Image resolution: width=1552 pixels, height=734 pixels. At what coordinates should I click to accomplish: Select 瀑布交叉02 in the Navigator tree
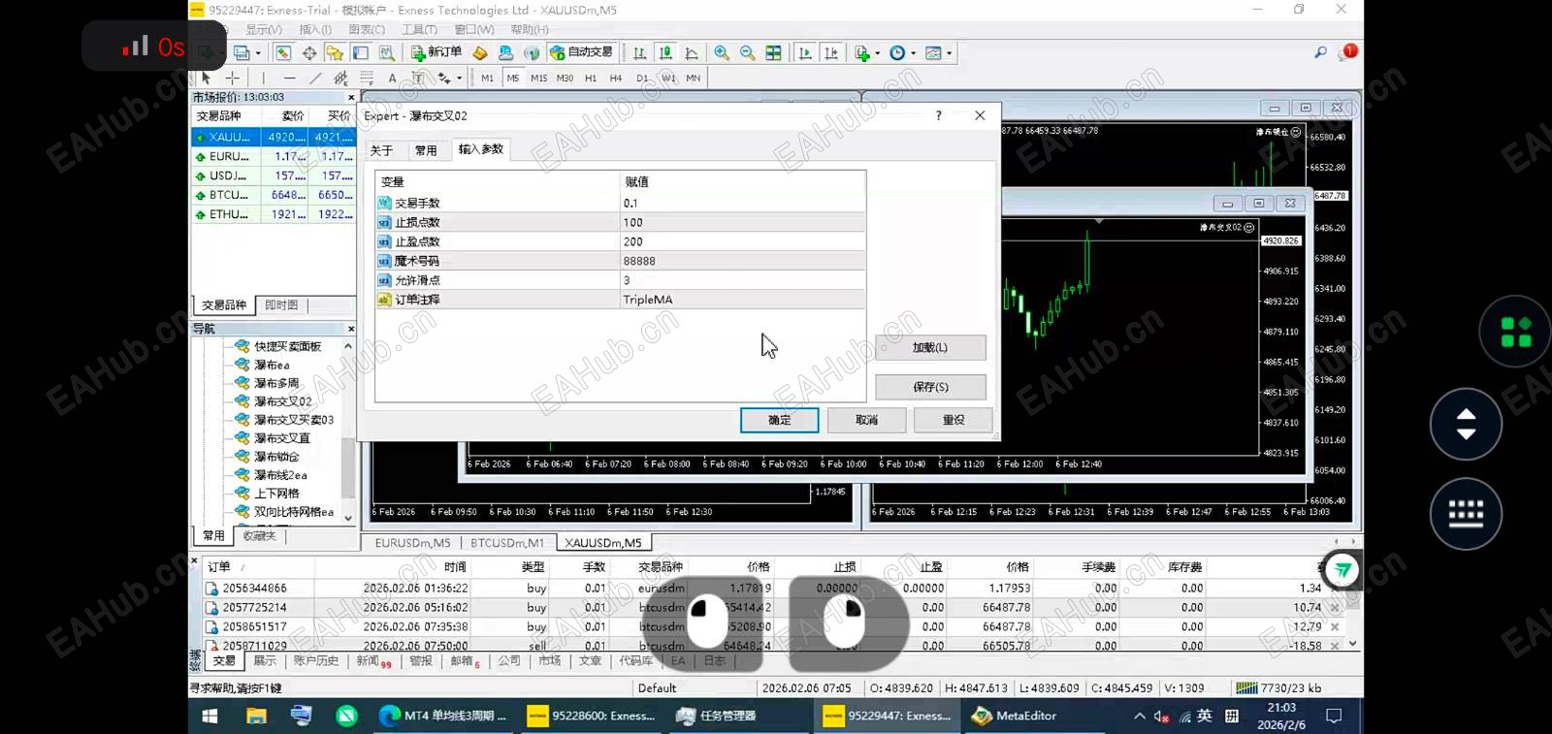point(282,401)
